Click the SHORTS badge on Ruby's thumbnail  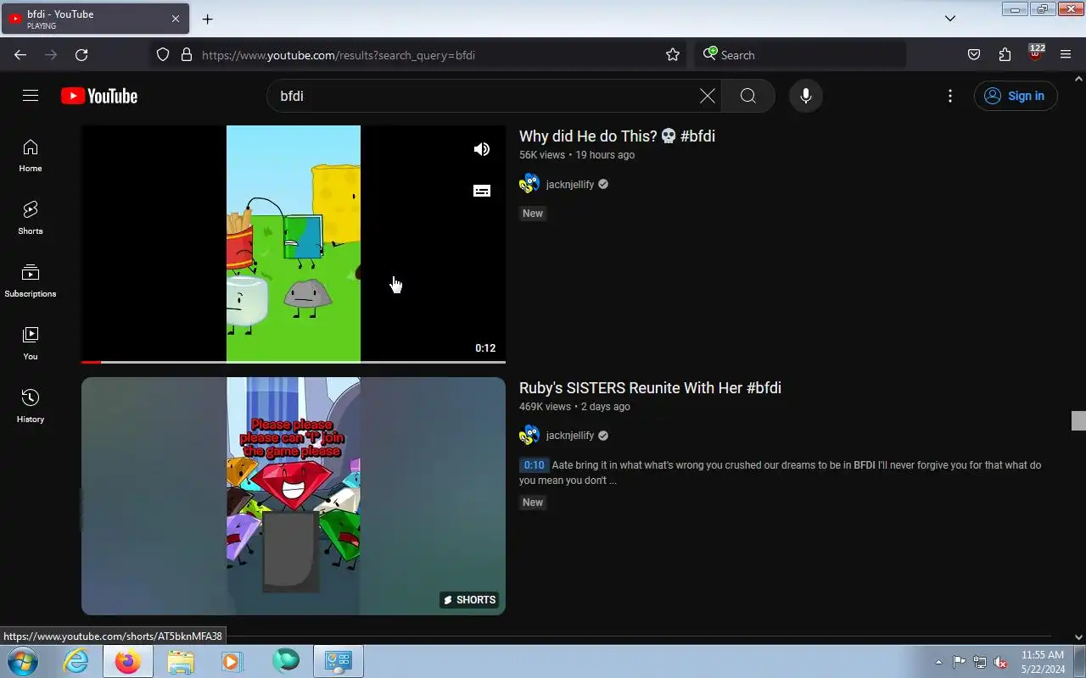[x=469, y=600]
